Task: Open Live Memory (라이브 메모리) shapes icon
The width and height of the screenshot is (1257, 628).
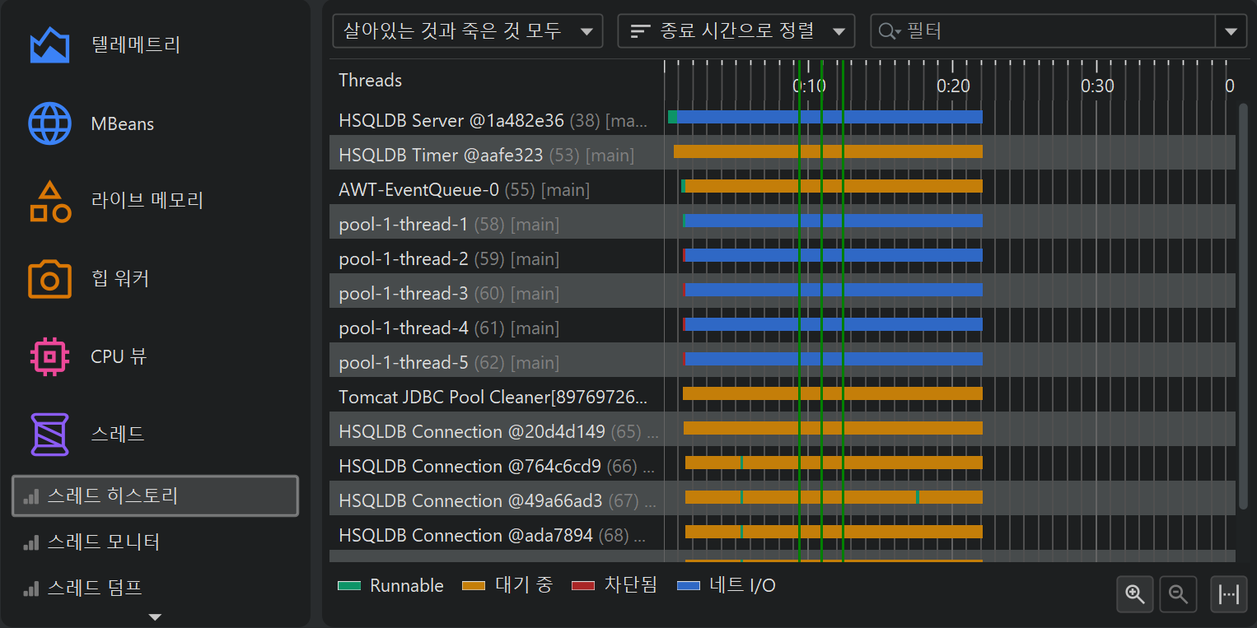Action: coord(49,201)
